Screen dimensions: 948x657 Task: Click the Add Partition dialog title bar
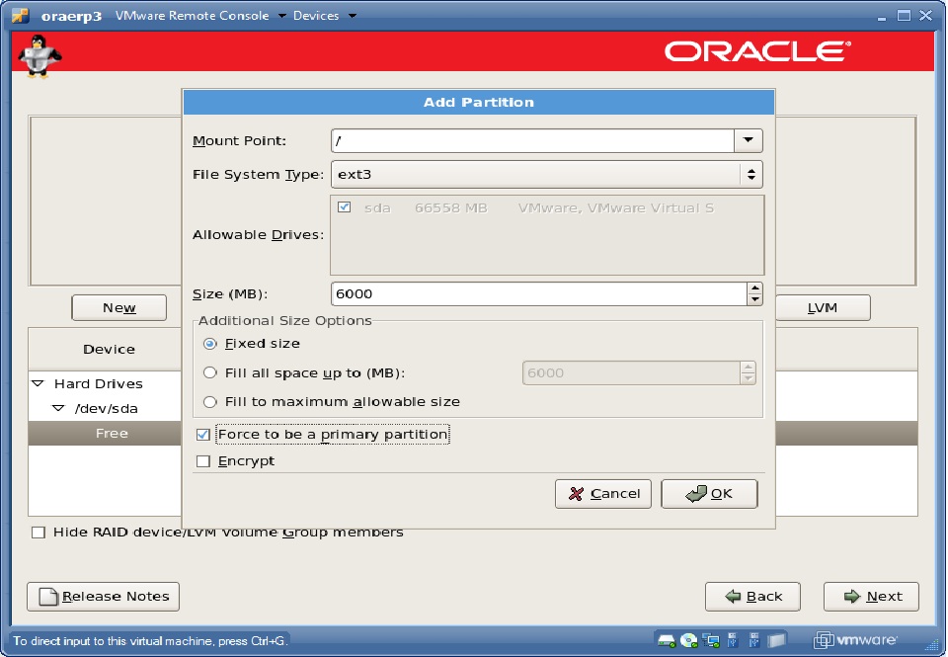click(479, 102)
